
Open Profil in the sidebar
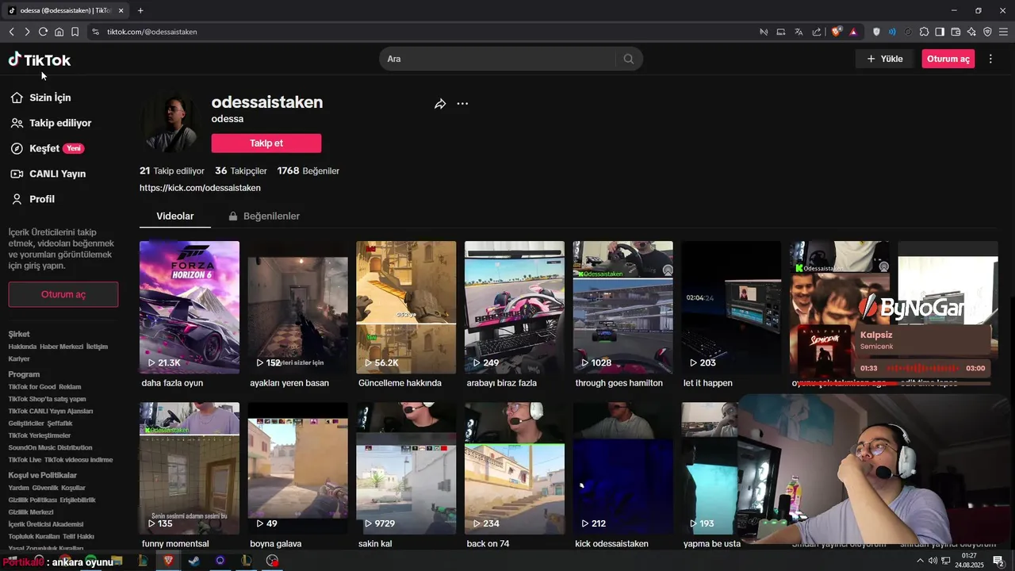[x=33, y=199]
